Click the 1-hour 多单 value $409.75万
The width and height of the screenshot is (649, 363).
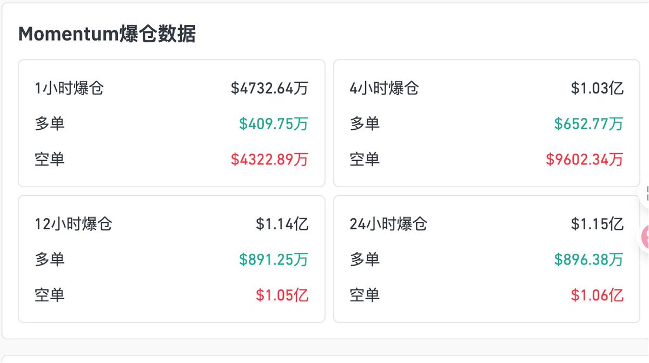[x=274, y=124]
